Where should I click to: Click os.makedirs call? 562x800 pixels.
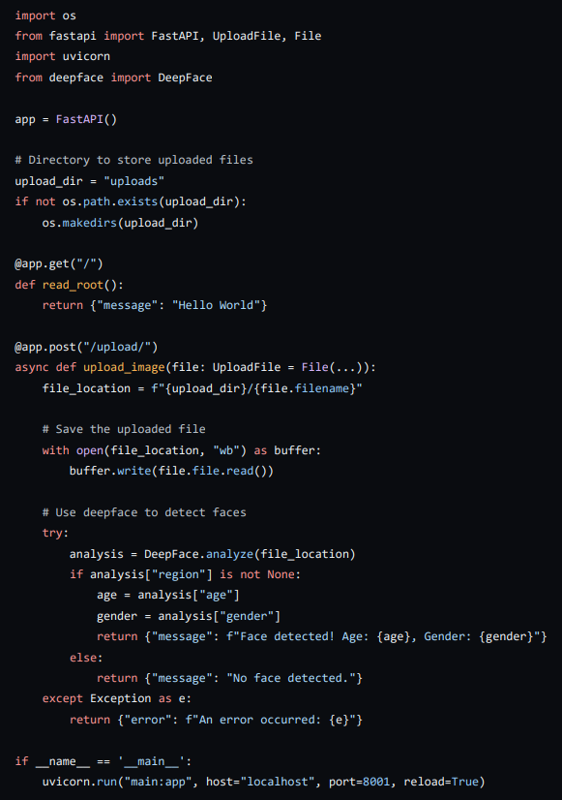click(x=120, y=223)
